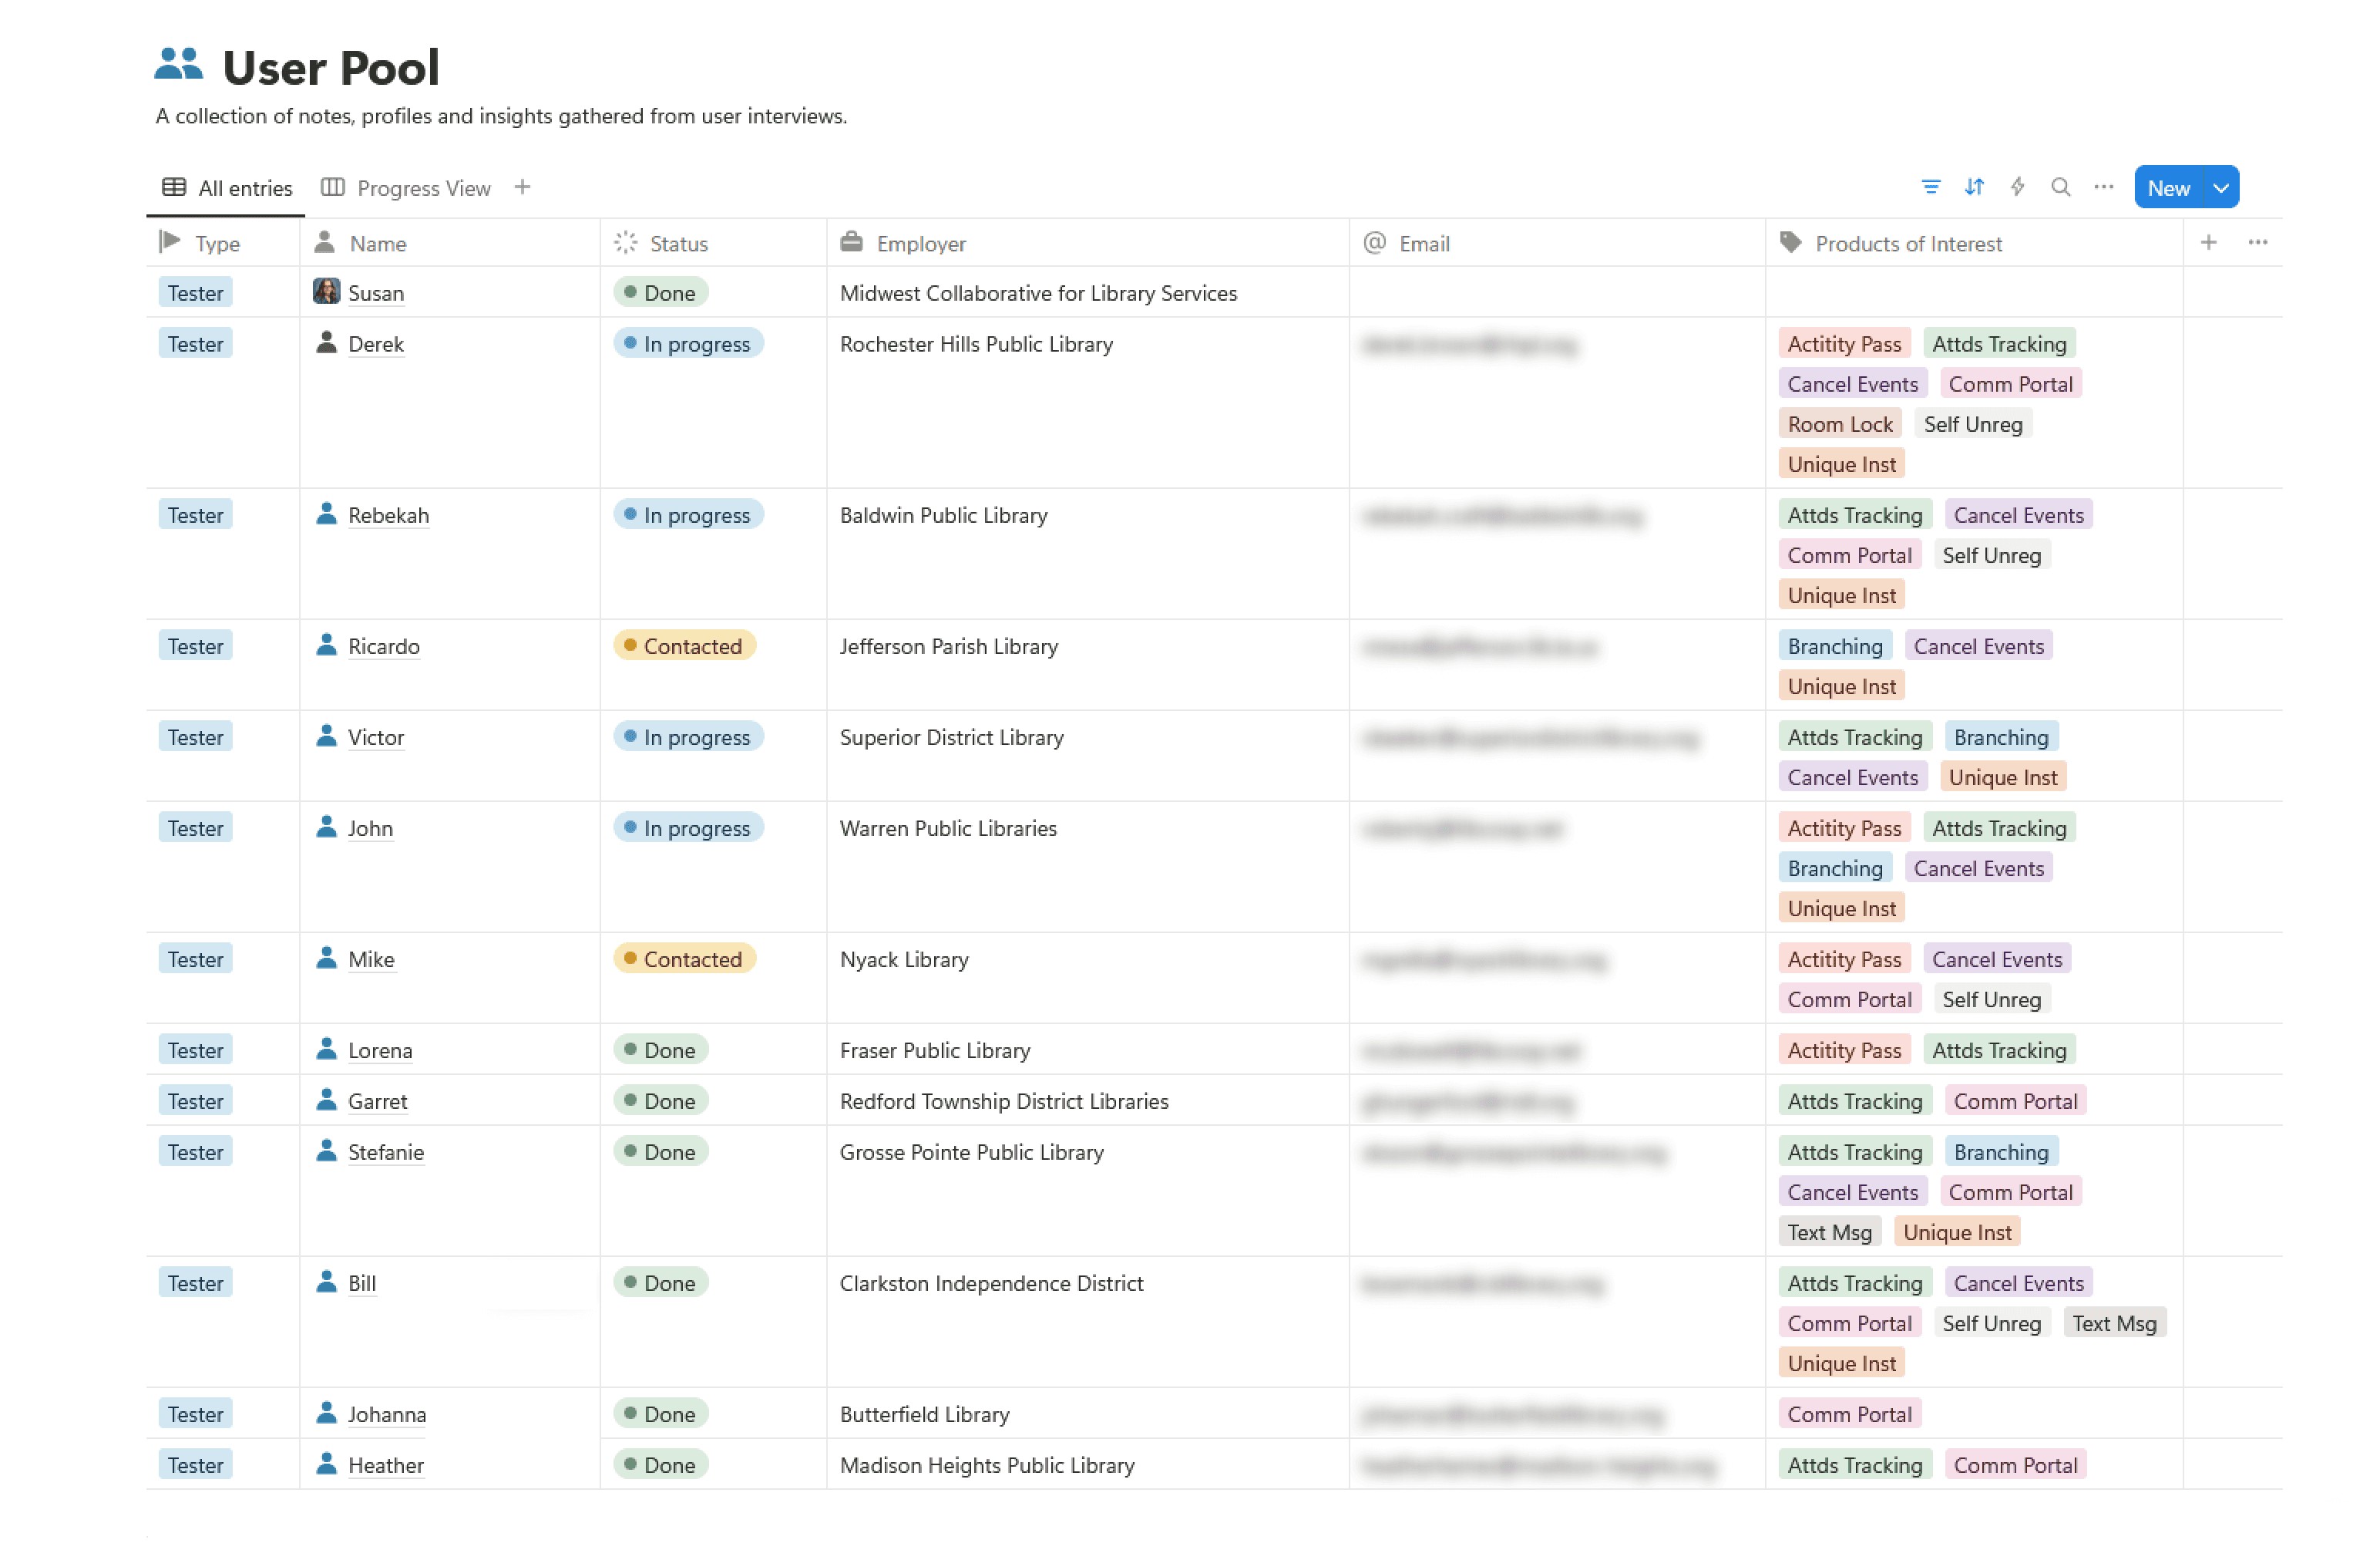2380x1550 pixels.
Task: Add a new view with plus icon
Action: 522,187
